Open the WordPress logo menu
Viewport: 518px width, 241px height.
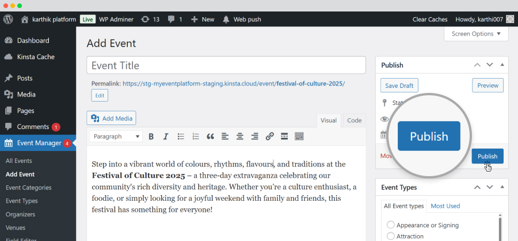click(8, 20)
